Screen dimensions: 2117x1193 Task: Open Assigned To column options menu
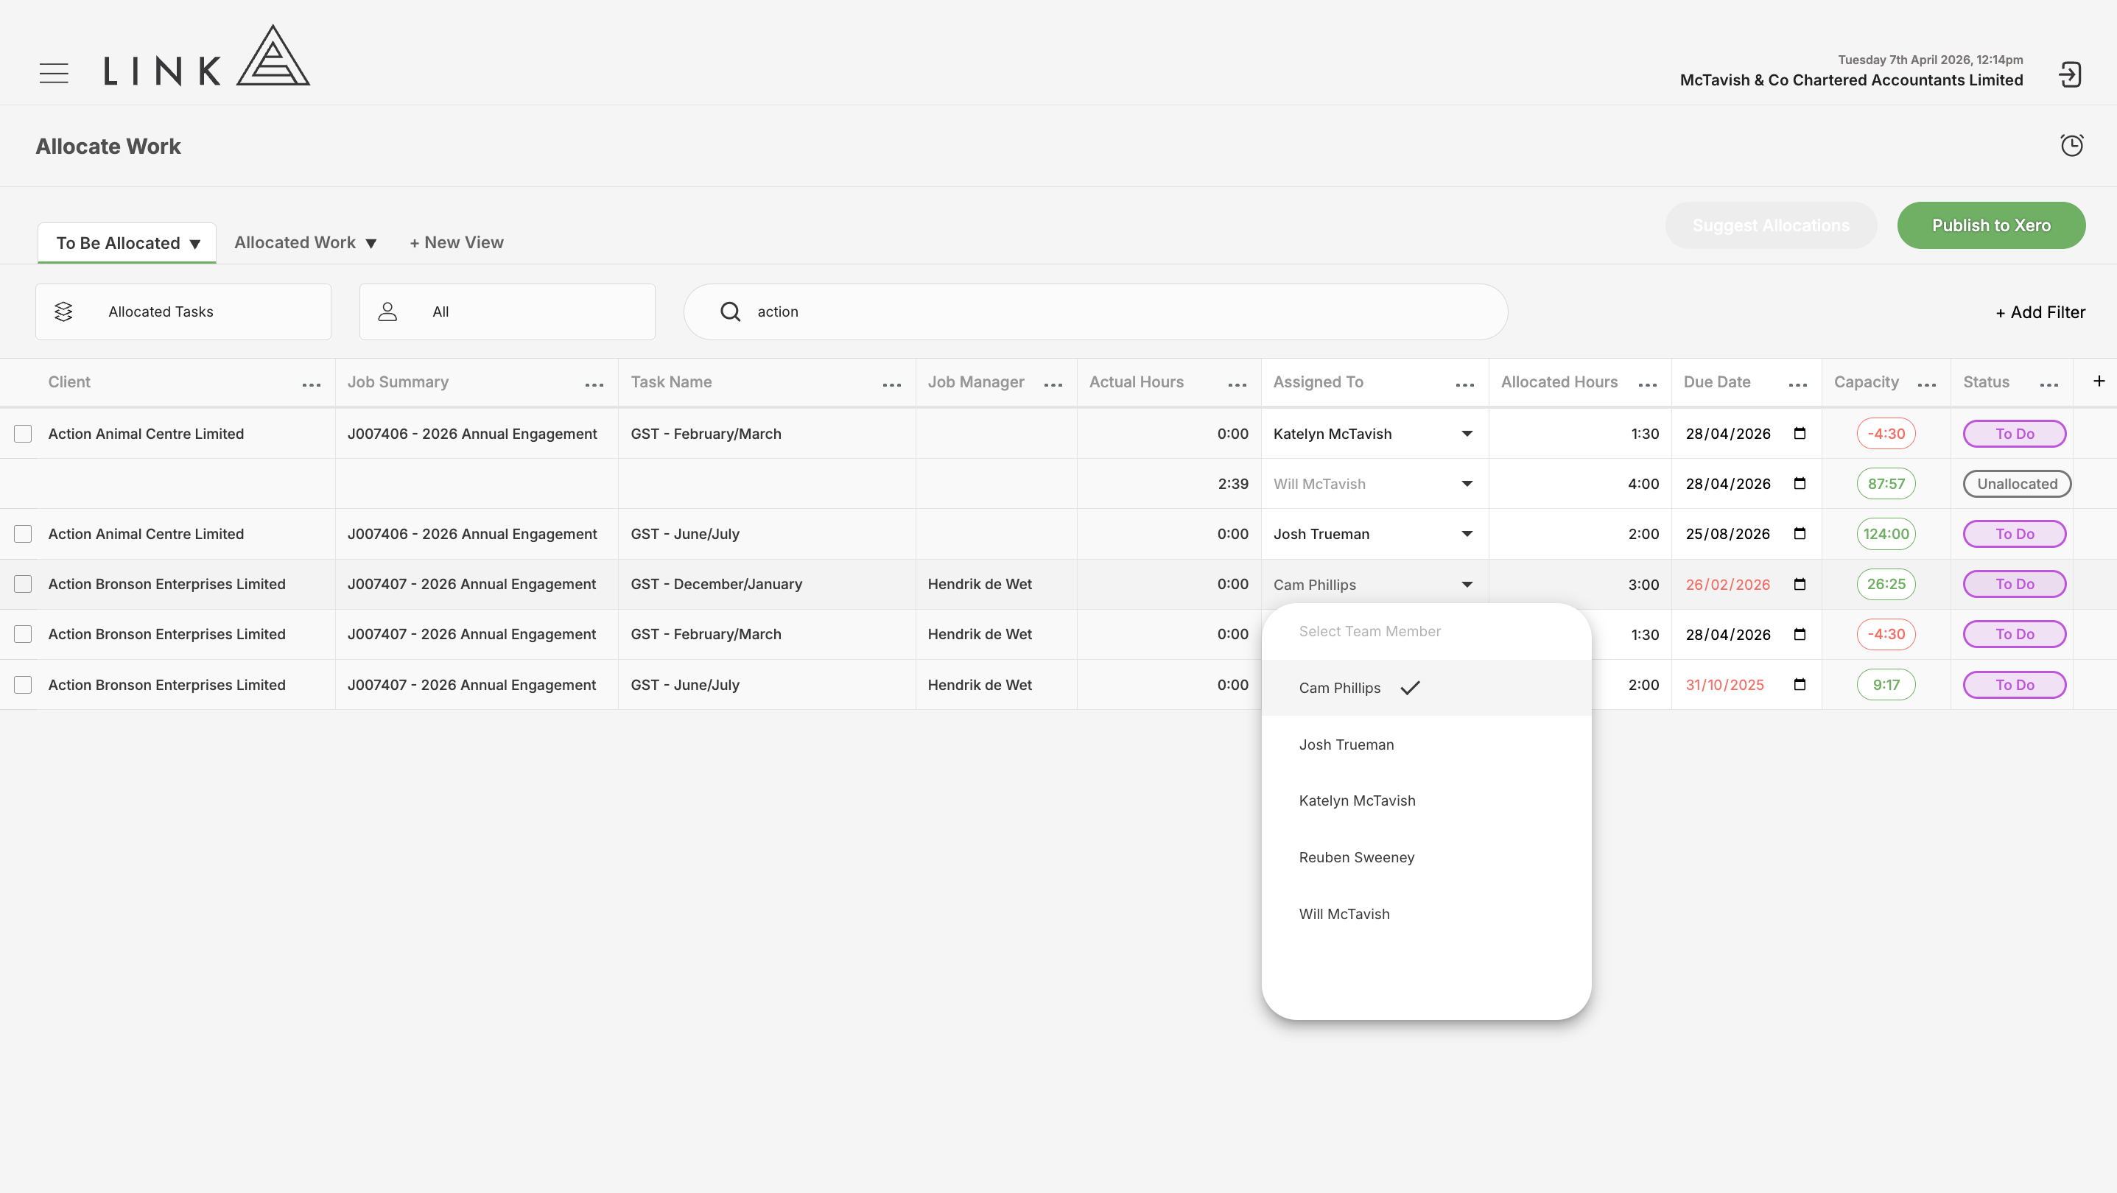coord(1464,384)
